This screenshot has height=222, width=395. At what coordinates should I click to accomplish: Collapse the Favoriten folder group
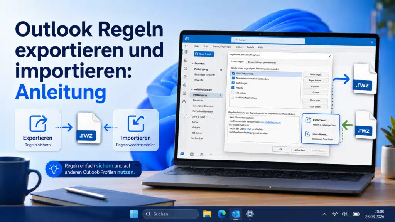click(x=192, y=64)
